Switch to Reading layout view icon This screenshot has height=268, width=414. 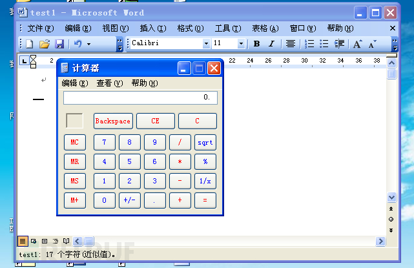point(66,241)
